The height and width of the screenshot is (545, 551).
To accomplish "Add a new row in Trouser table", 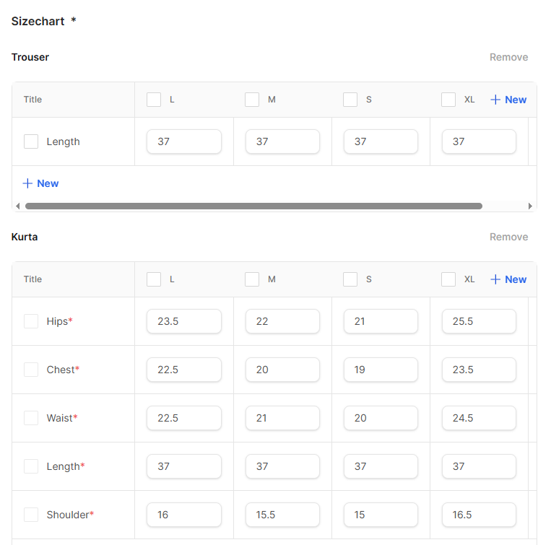I will click(x=40, y=183).
